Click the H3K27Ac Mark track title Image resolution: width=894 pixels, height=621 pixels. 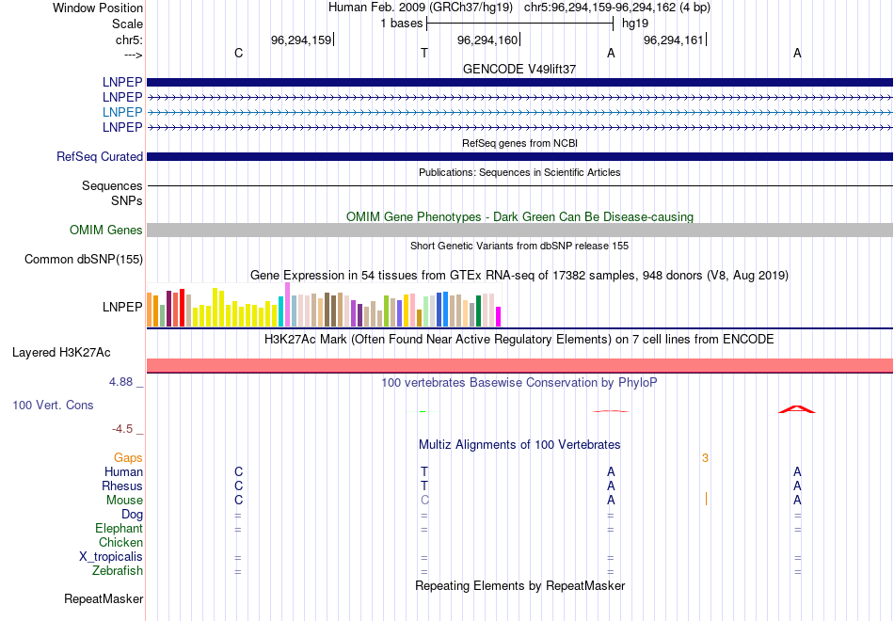(519, 340)
